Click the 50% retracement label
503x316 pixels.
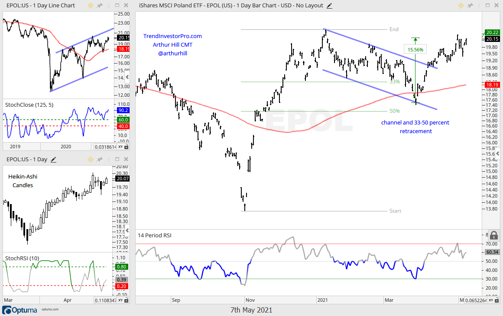[x=395, y=111]
